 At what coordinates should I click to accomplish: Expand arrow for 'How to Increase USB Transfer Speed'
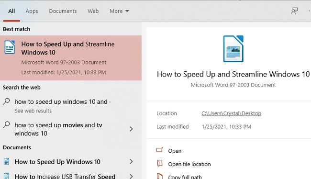coord(131,176)
